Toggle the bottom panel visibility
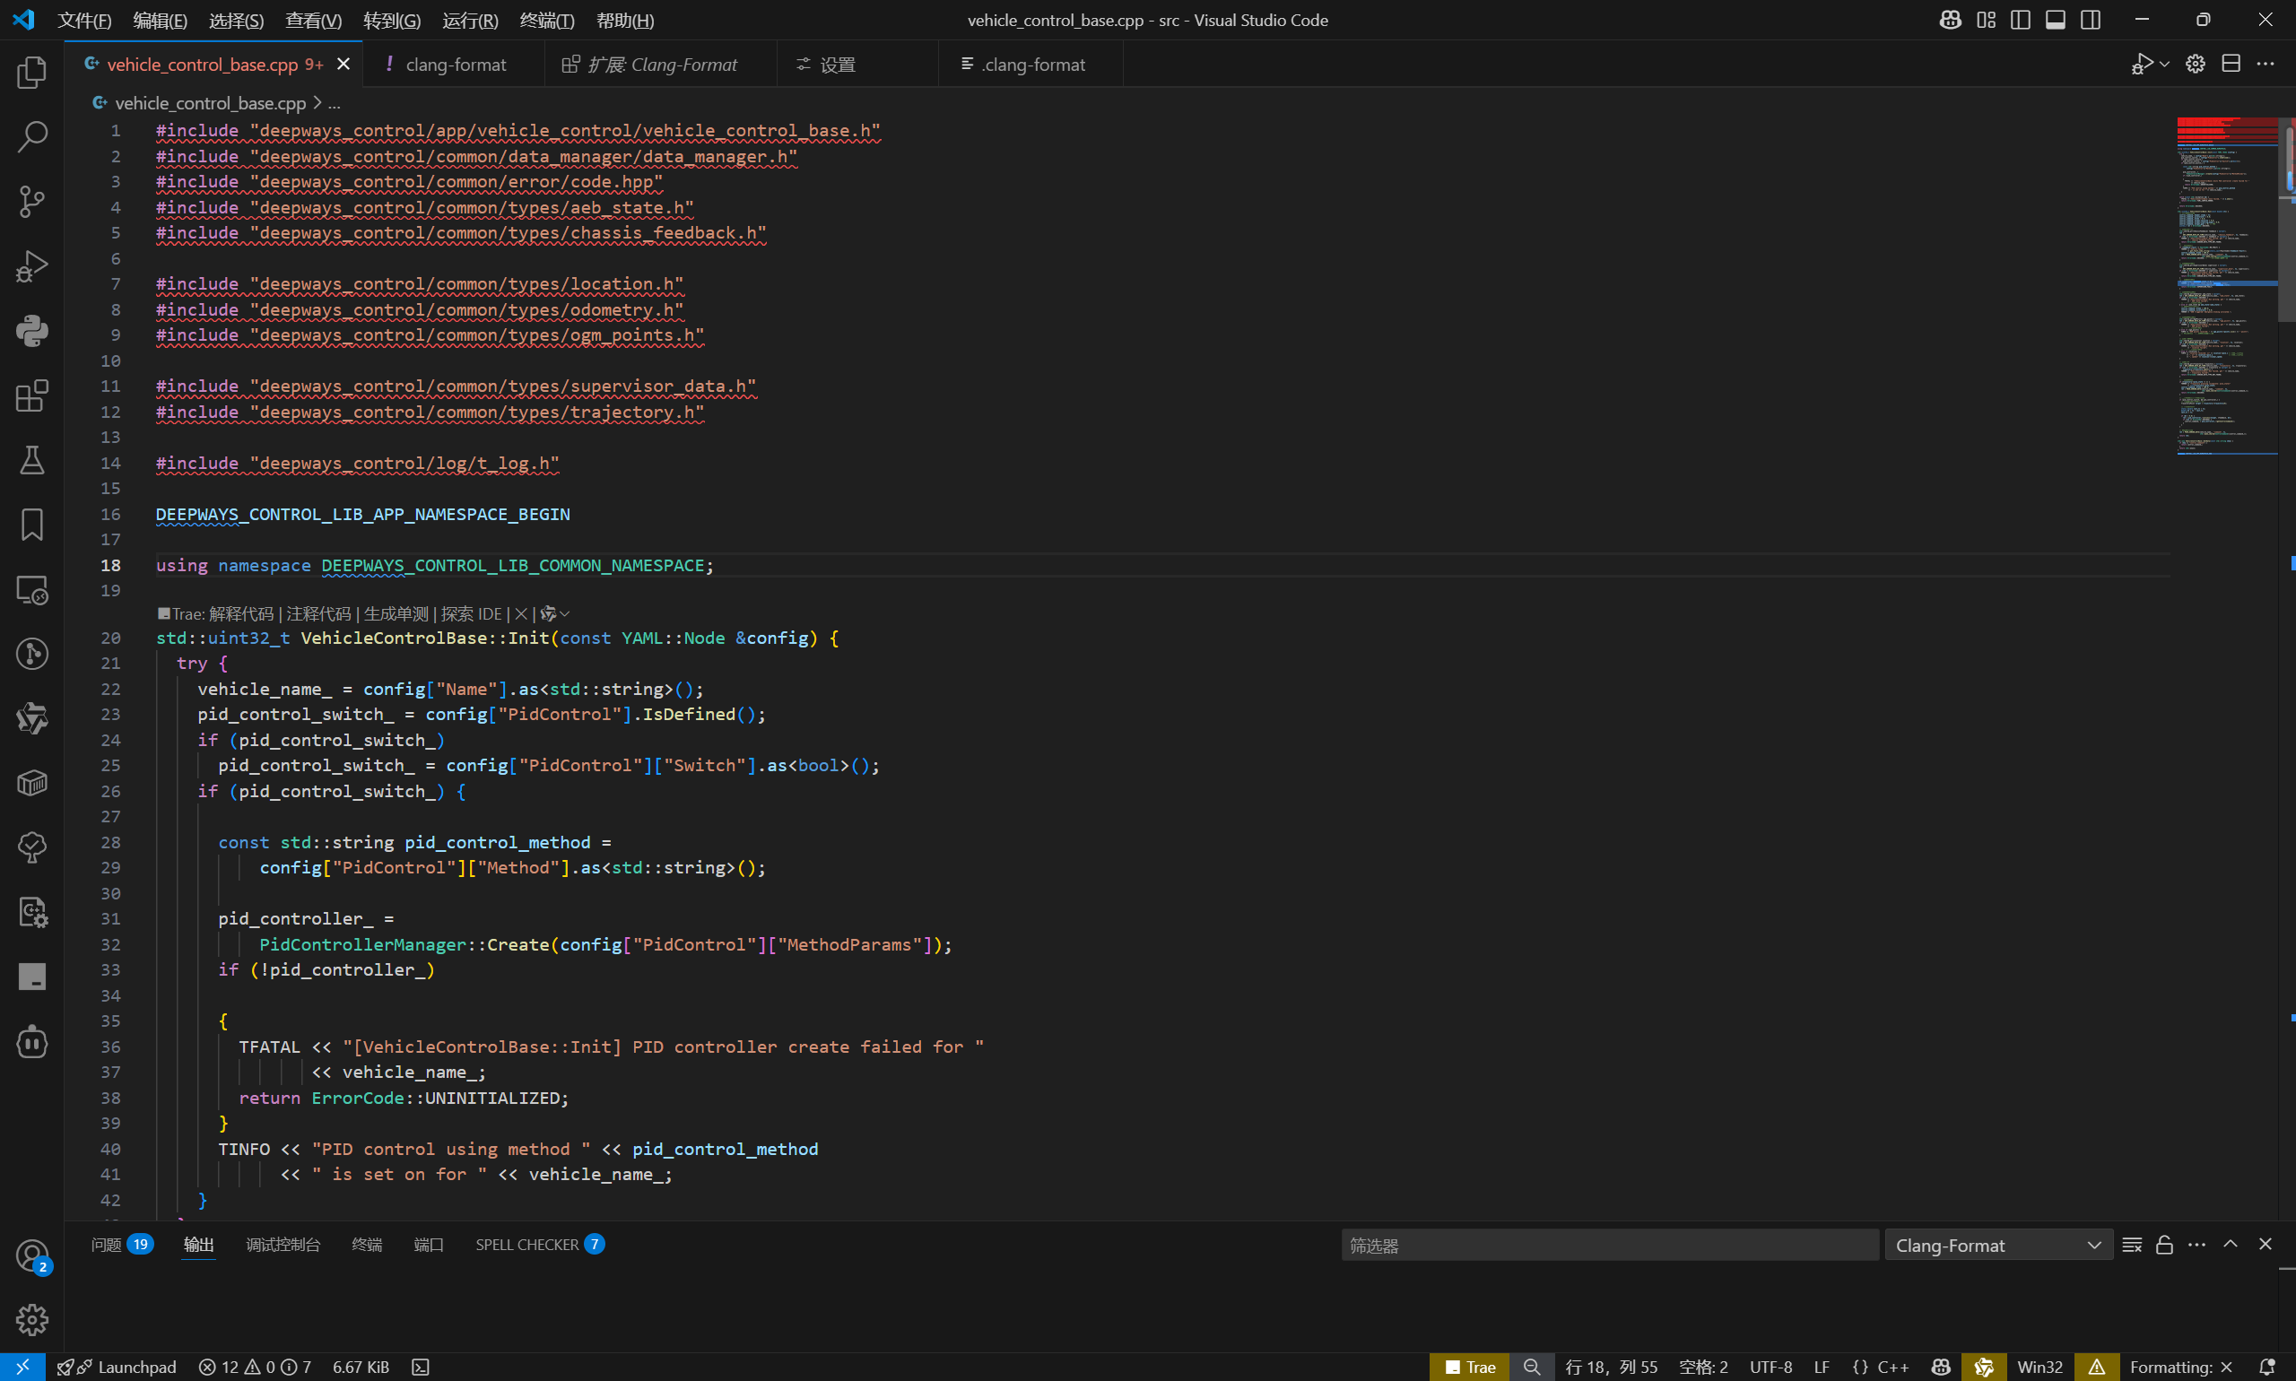 tap(2055, 20)
